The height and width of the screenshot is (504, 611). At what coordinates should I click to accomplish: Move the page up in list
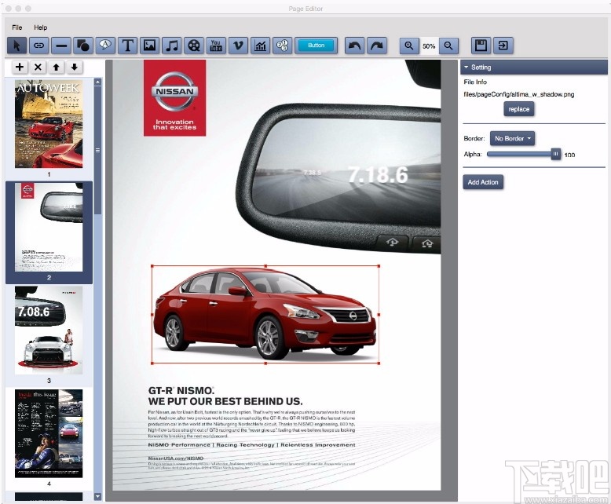click(x=56, y=67)
